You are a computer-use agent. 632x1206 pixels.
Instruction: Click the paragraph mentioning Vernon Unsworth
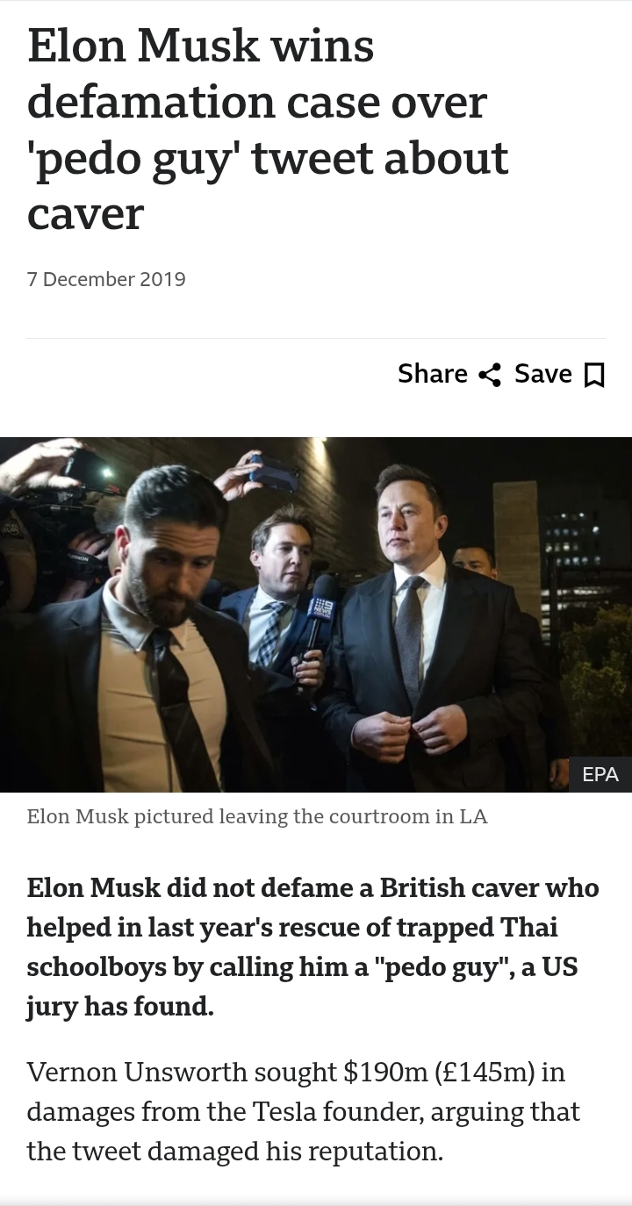[303, 1111]
